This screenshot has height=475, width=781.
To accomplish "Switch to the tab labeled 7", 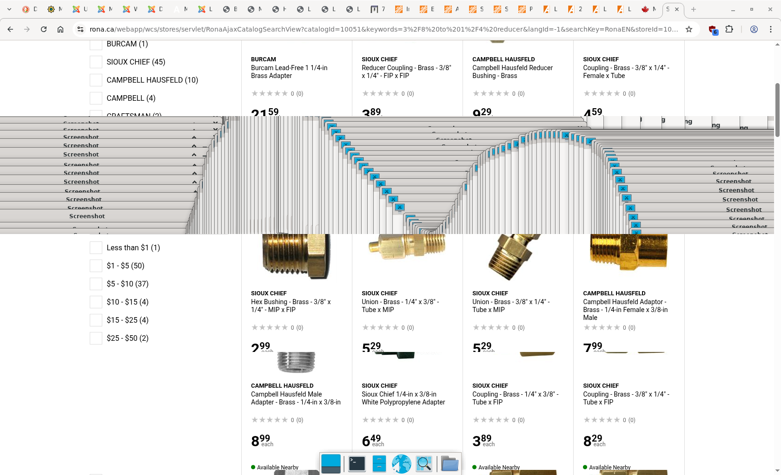I will (x=378, y=9).
